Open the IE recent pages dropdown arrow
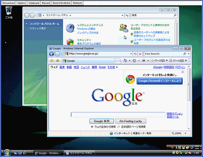 pos(62,54)
